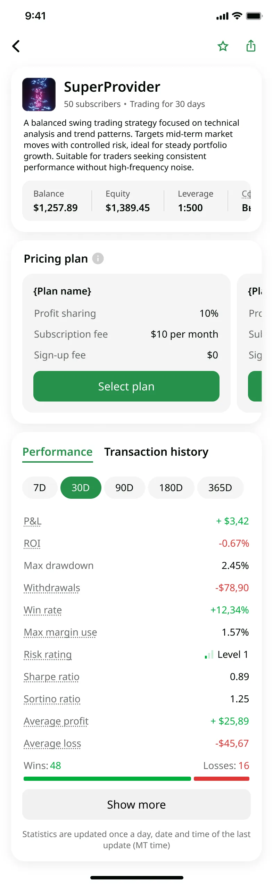Switch to the Transaction history tab
Viewport: 273px width, 885px height.
(x=156, y=452)
